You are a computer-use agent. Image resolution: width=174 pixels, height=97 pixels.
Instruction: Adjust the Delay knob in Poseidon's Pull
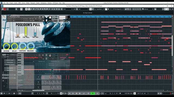tap(14, 46)
